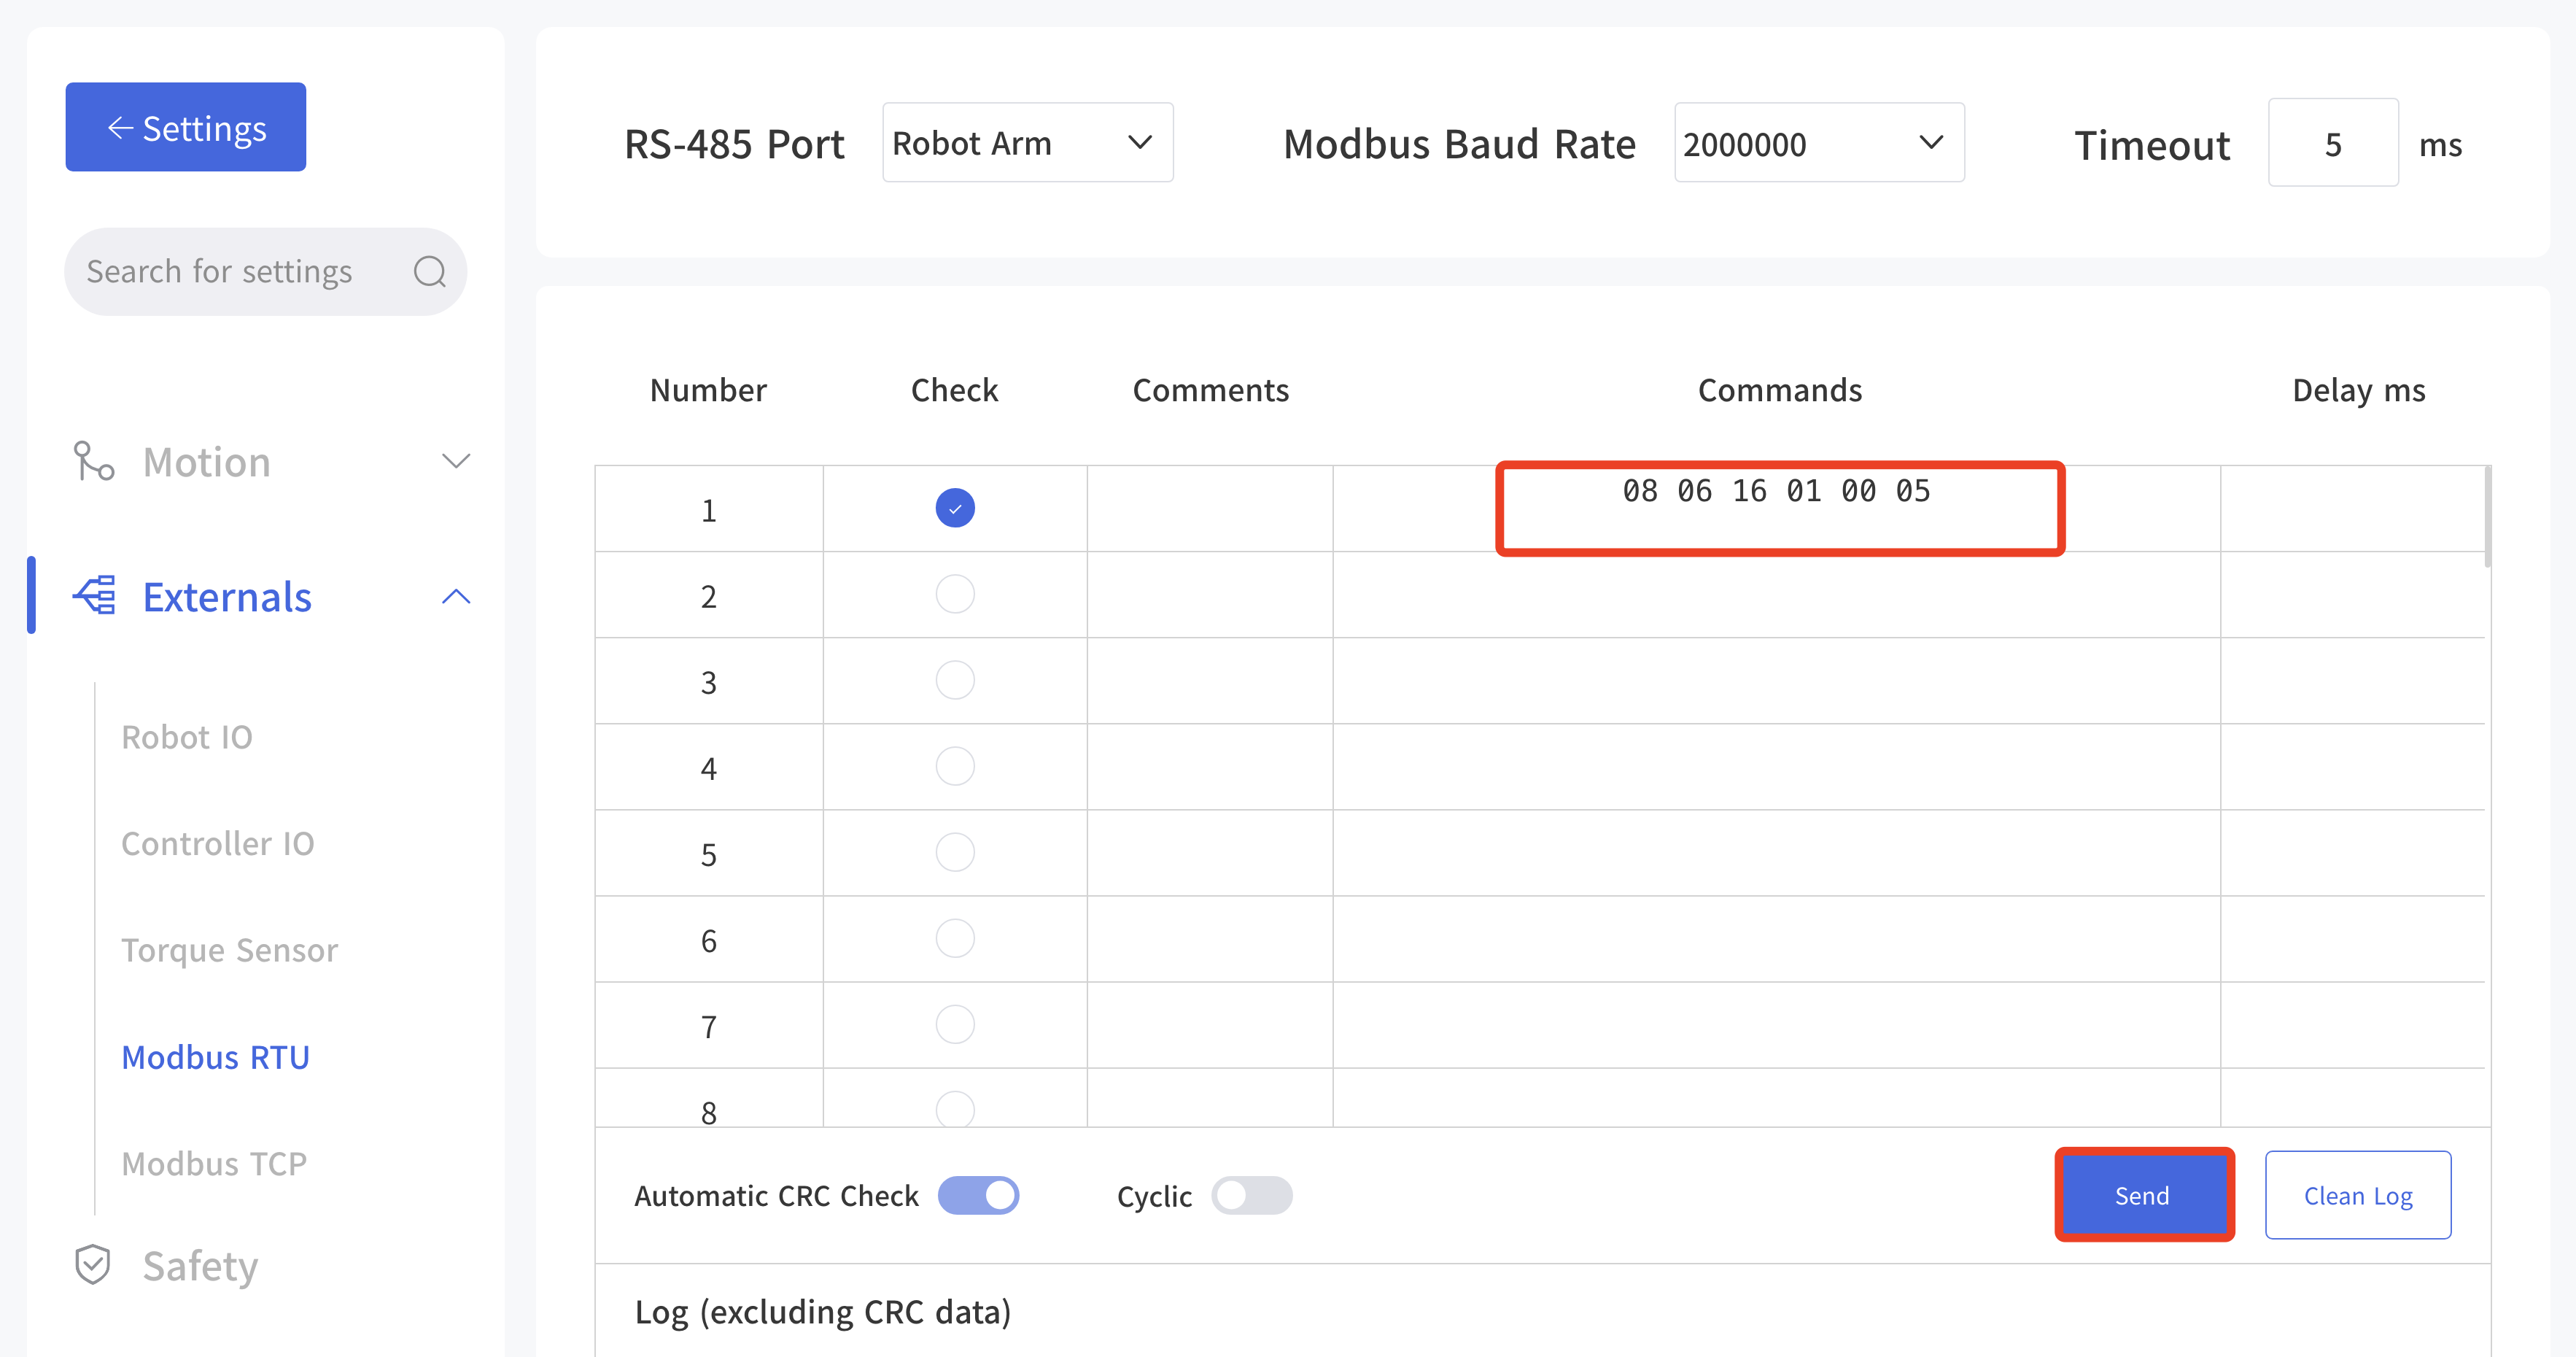Click the Externals connector icon

(x=95, y=596)
